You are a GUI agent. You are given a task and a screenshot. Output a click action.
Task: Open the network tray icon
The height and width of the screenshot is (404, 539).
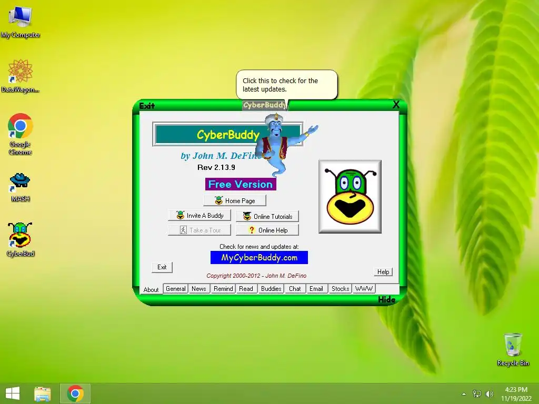(477, 394)
